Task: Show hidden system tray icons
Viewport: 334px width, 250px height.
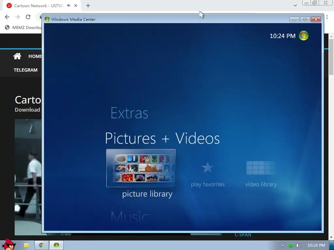Action: click(x=282, y=245)
